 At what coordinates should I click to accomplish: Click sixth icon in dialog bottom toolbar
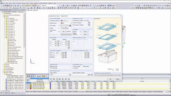66,79
